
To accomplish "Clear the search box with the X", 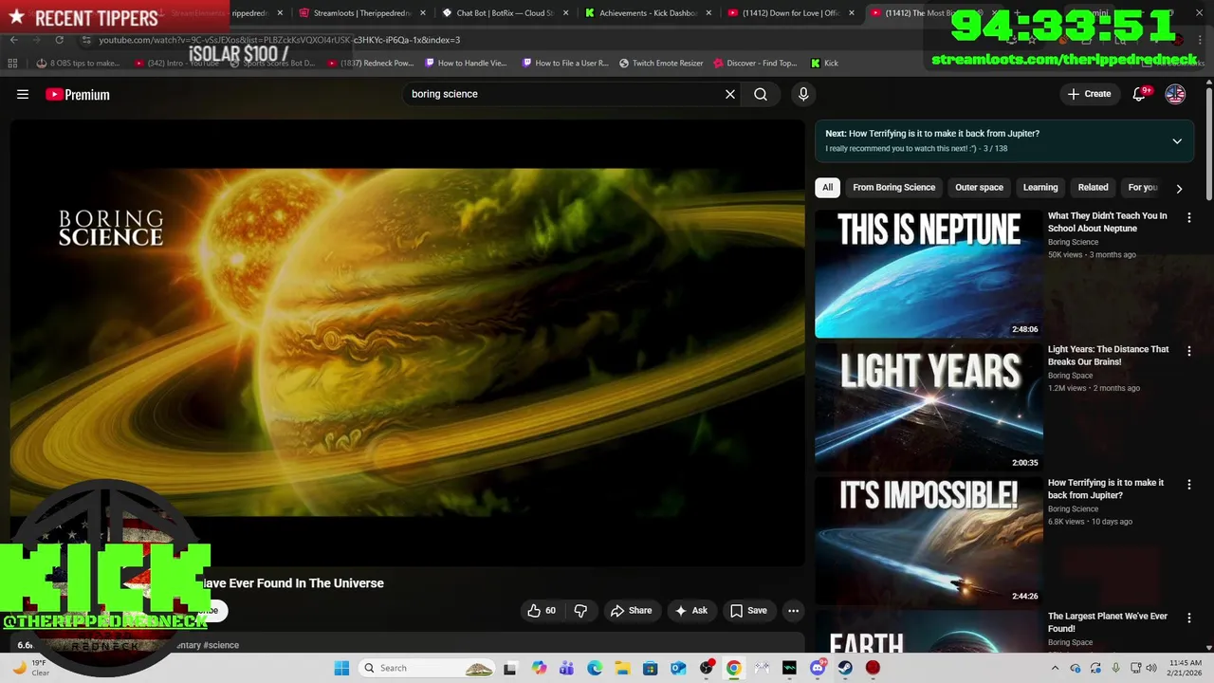I will click(x=730, y=94).
